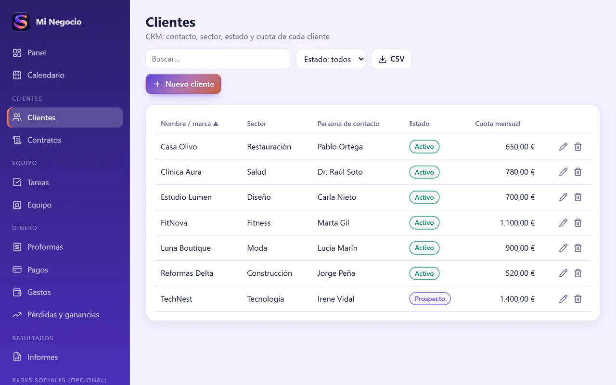This screenshot has height=385, width=616.
Task: Click the Casa Olivo client name
Action: 179,147
